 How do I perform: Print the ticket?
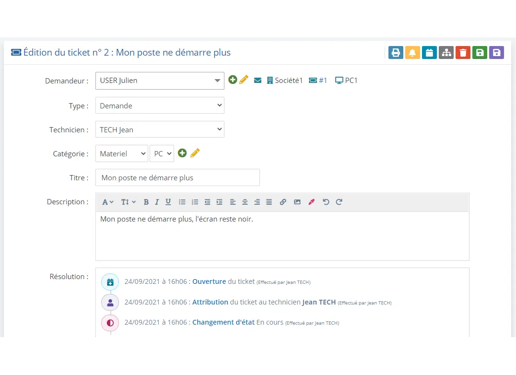[396, 52]
